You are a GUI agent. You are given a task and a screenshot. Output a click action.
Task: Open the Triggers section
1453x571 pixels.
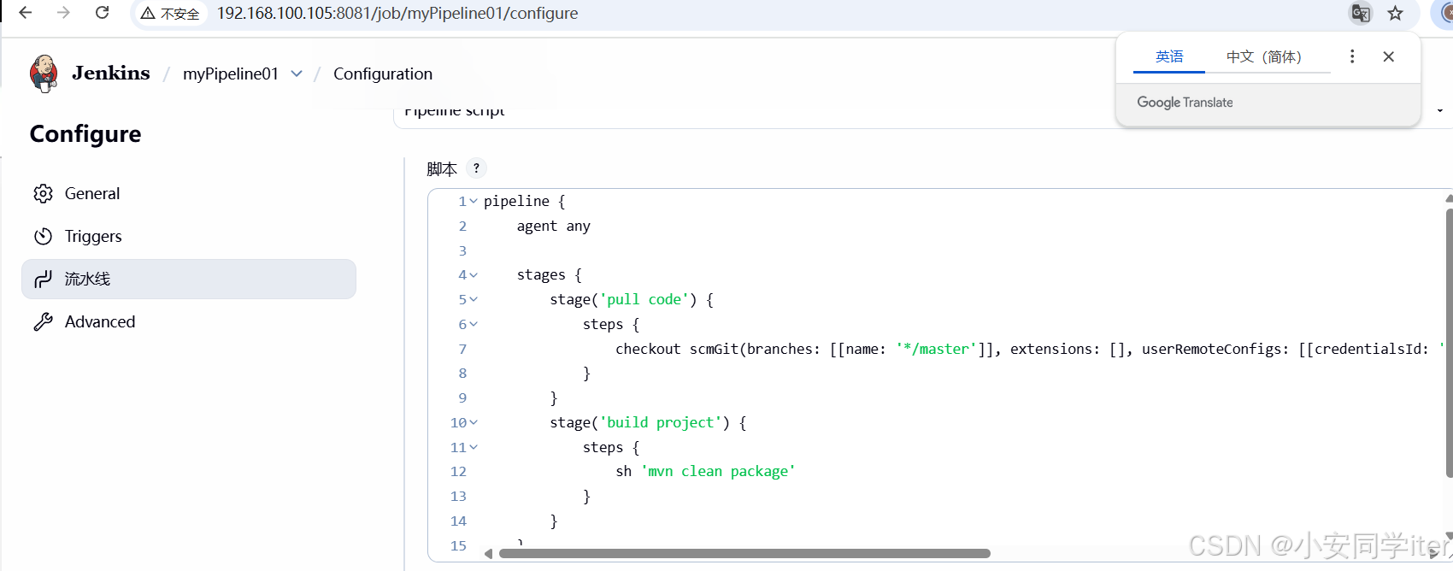pos(93,237)
